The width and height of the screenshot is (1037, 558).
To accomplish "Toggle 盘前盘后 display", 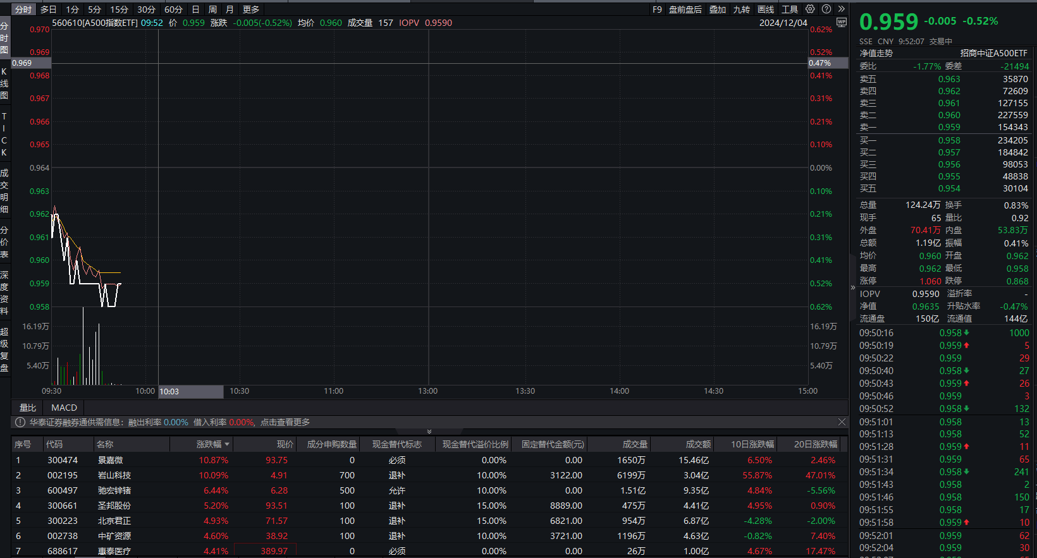I will pos(685,9).
